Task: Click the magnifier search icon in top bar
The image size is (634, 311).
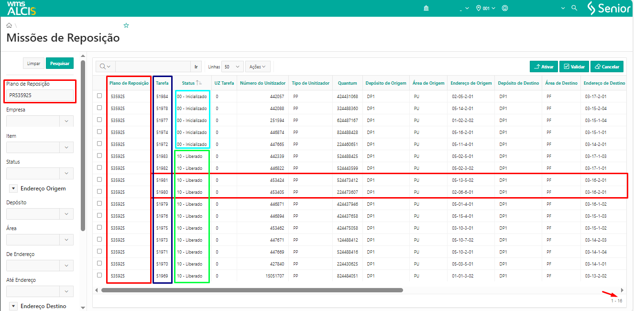Action: click(575, 8)
